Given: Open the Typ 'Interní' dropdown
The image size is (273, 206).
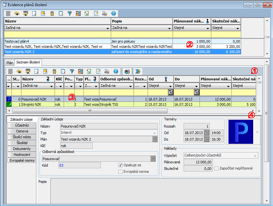Looking at the screenshot, I should [x=155, y=133].
